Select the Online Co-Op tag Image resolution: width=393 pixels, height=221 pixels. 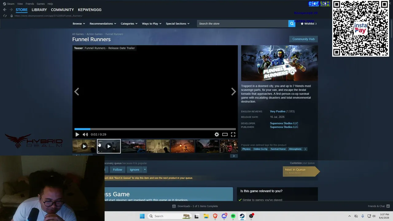(x=260, y=149)
